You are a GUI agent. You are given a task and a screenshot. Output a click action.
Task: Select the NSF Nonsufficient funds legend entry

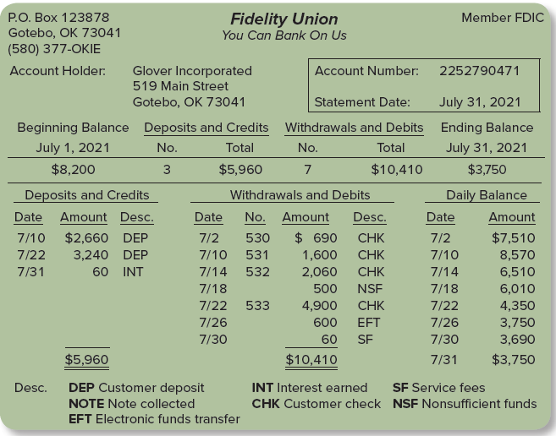[465, 404]
